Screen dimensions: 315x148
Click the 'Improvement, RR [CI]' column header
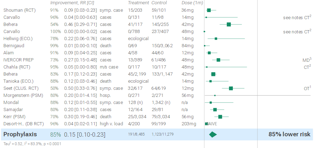[x=72, y=3]
